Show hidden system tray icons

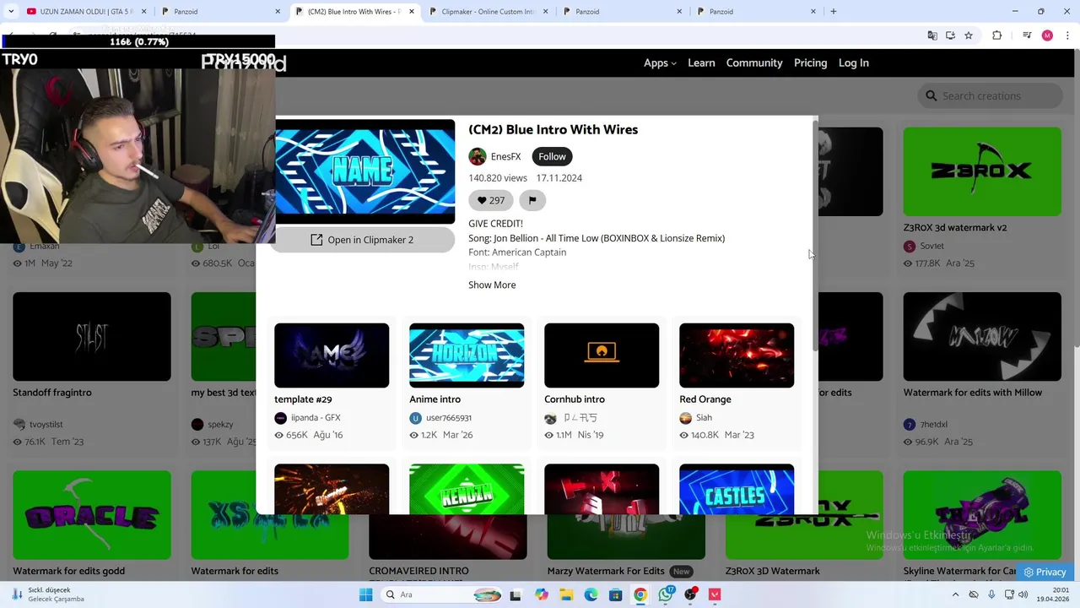[x=955, y=594]
